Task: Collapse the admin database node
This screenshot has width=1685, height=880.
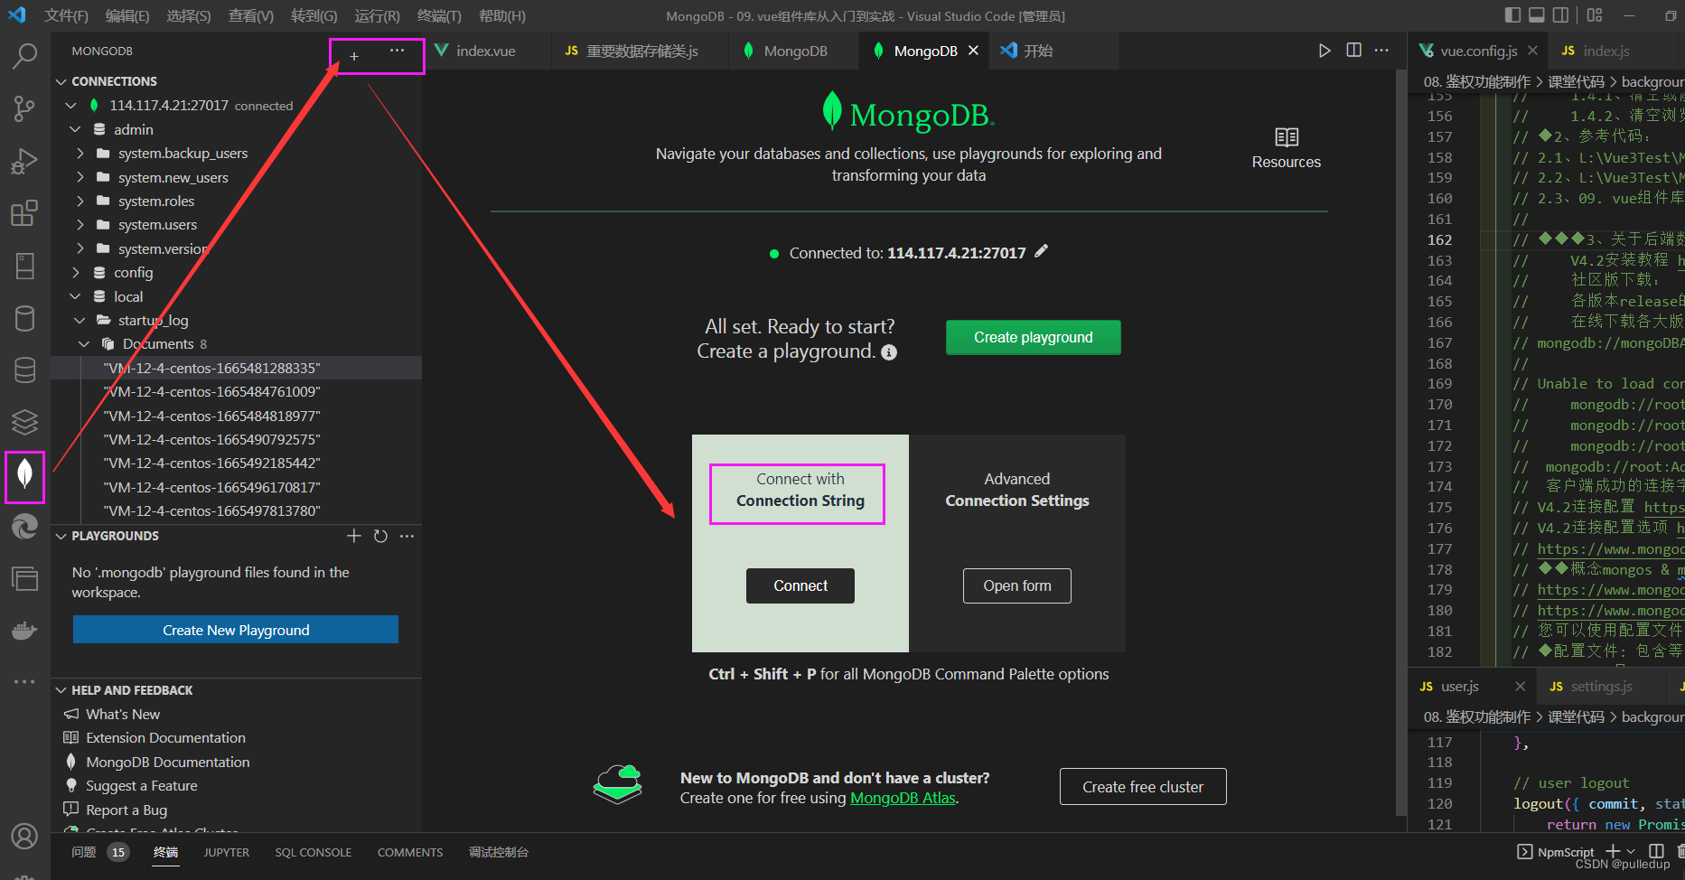Action: coord(75,129)
